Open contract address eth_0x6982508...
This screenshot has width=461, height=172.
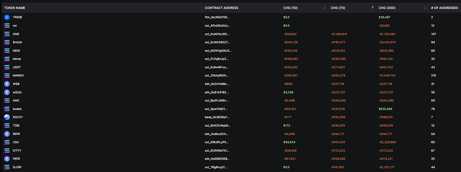[x=218, y=159]
